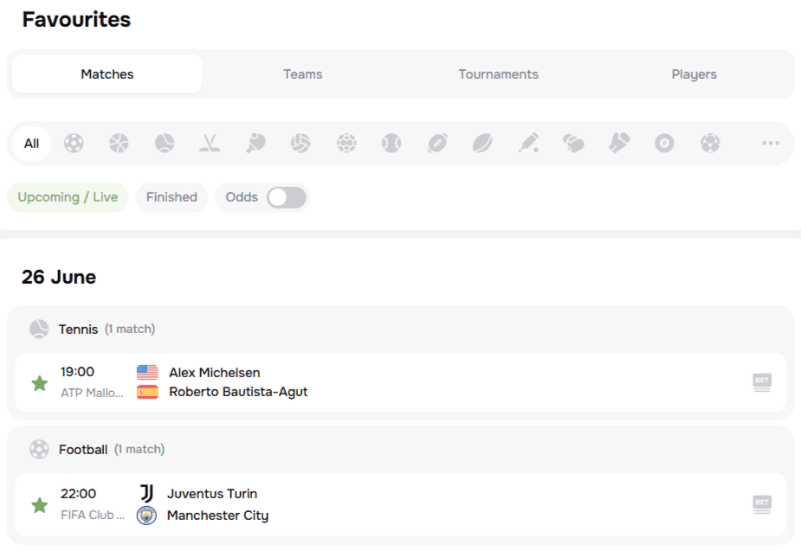The width and height of the screenshot is (801, 551).
Task: Unfavourite the Michelsen vs Bautista-Agut match star
Action: (x=39, y=382)
